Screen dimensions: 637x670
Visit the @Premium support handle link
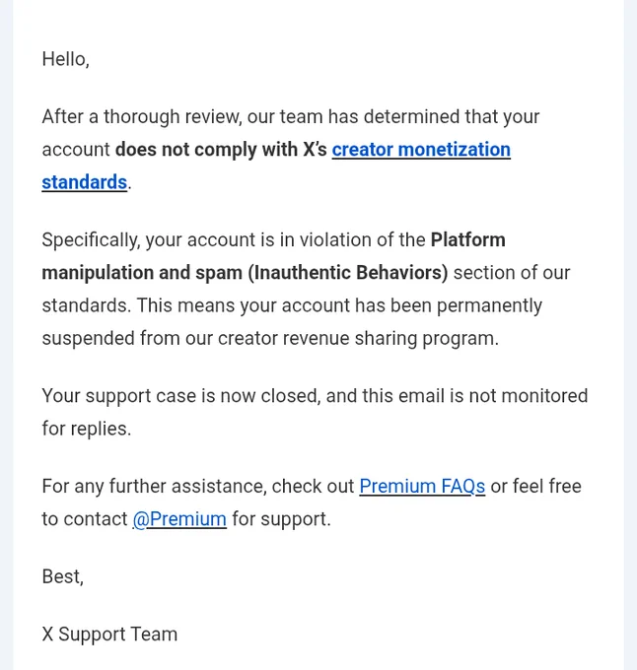pos(179,519)
